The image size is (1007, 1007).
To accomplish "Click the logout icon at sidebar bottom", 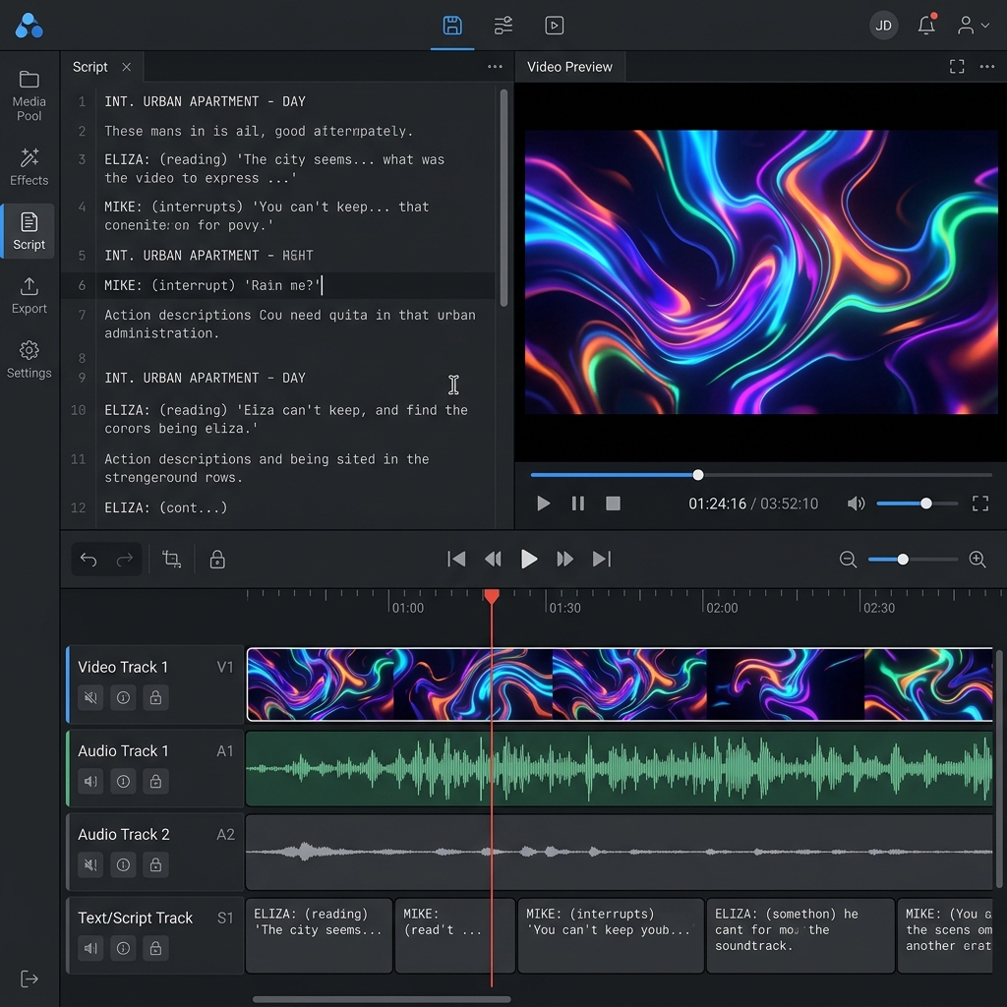I will coord(29,978).
